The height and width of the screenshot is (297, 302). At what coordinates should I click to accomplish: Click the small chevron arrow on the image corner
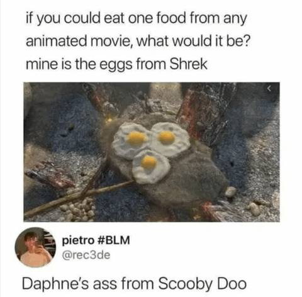(x=269, y=89)
